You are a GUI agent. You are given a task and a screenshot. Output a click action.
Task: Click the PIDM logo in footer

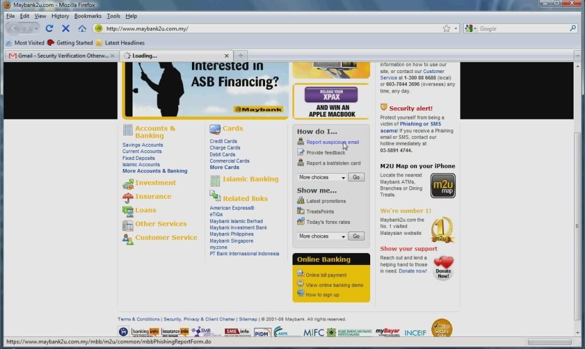262,332
